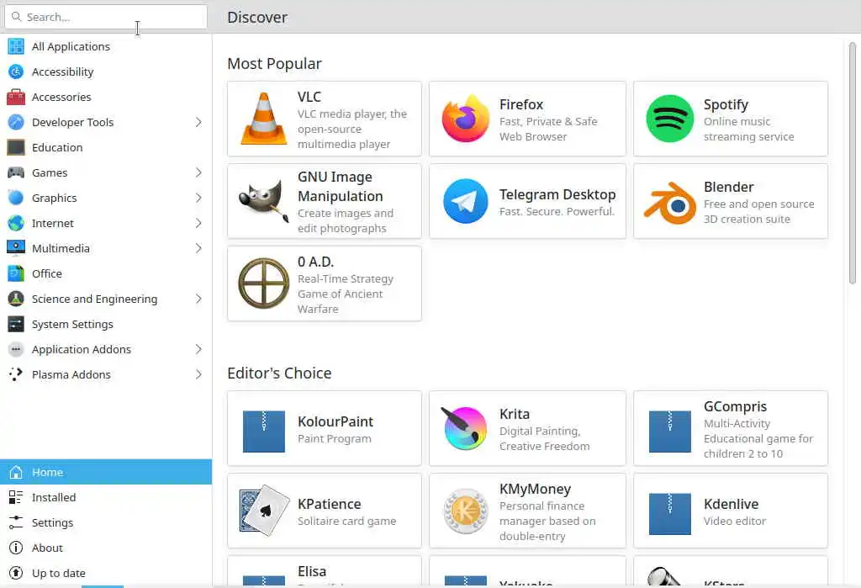Click the GNU Image Manipulation title

341,186
